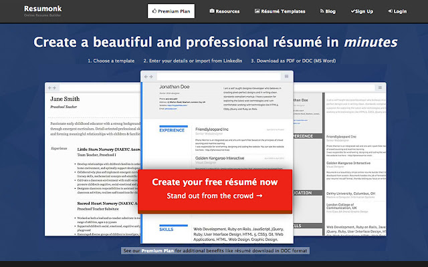Click hamburger menu in right preview window
This screenshot has width=428, height=267.
(380, 87)
